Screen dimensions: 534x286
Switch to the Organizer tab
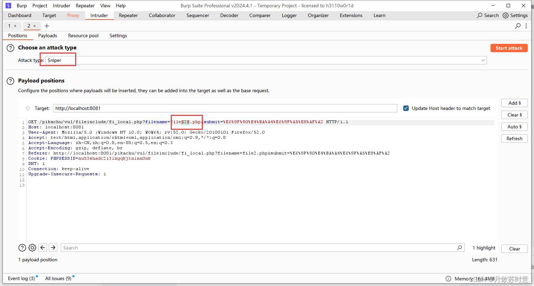pos(318,15)
